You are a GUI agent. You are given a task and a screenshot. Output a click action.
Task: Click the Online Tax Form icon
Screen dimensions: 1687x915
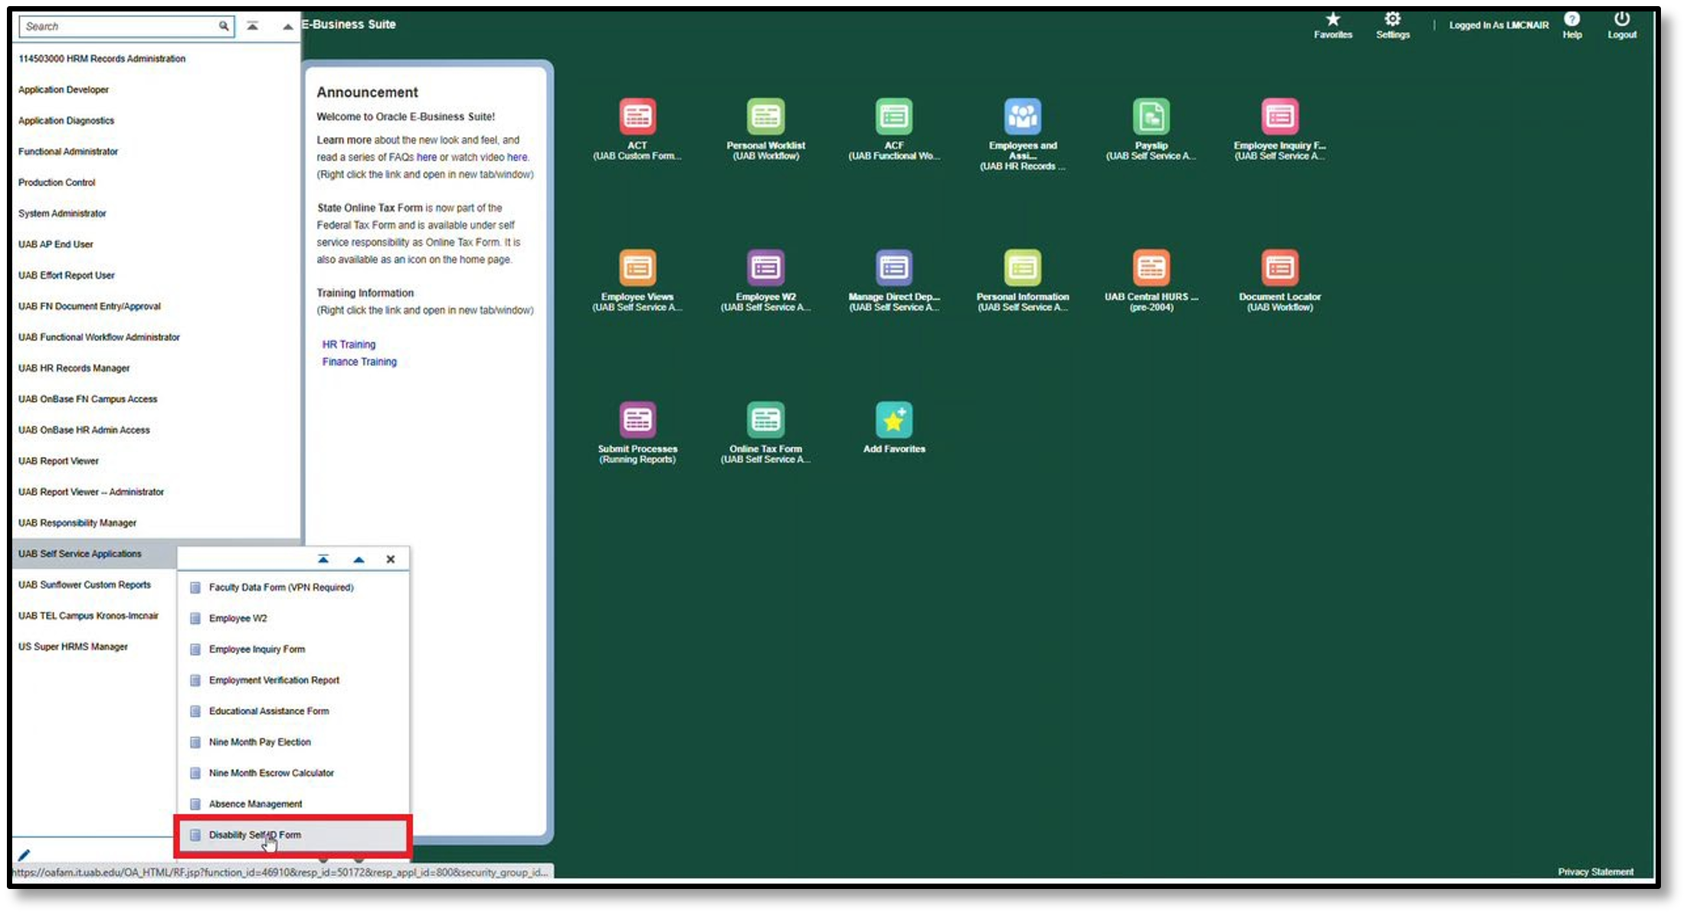[765, 420]
